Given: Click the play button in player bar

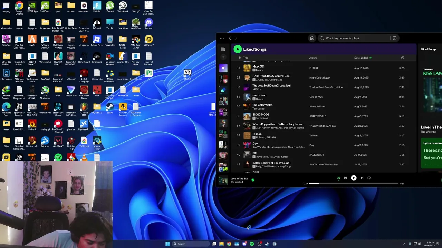Looking at the screenshot, I should [x=354, y=178].
